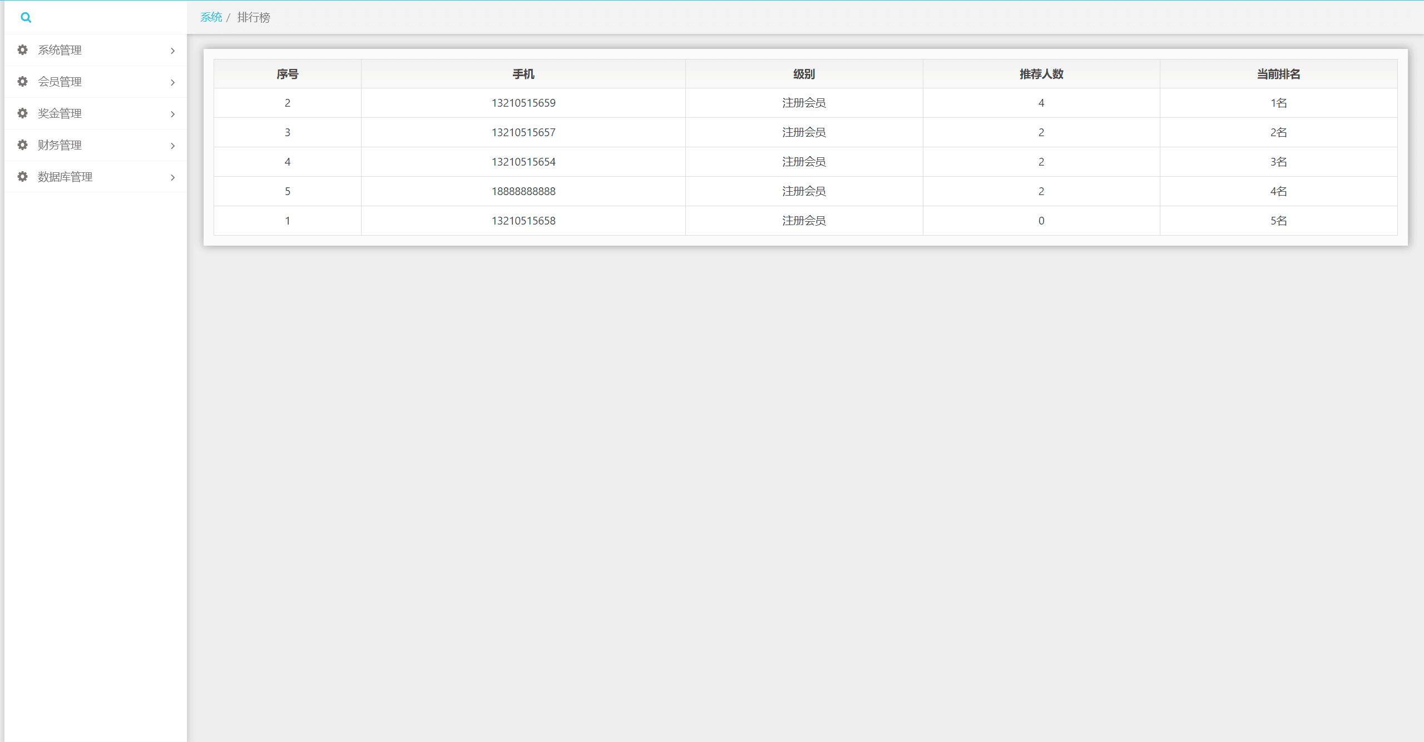Click gear icon beside 奖金管理
Image resolution: width=1424 pixels, height=742 pixels.
tap(22, 113)
